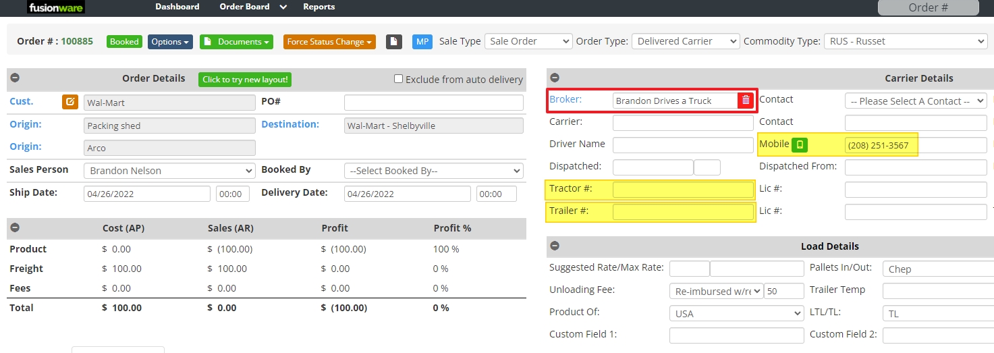994x353 pixels.
Task: Click the Tractor # input field
Action: [682, 190]
